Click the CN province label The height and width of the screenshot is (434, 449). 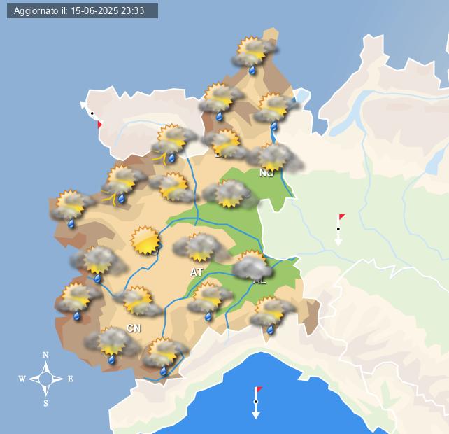[x=134, y=328]
